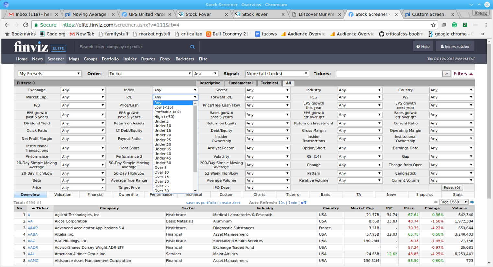Reload the page with the refresh icon
This screenshot has width=493, height=267.
(x=26, y=25)
